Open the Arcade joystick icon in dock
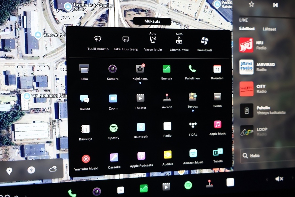Image resolution: width=295 pixels, height=197 pixels. pos(209,184)
